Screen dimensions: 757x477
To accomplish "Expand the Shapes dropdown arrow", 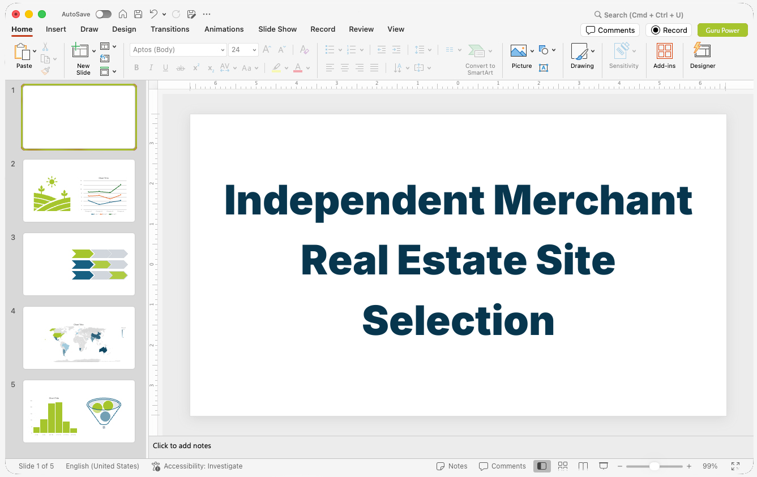I will click(x=554, y=50).
